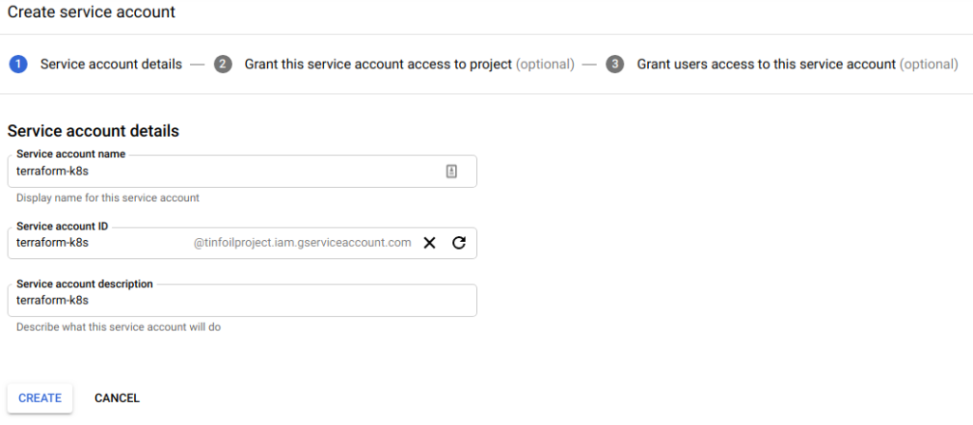The image size is (973, 425).
Task: Click the '(optional)' text after step 3
Action: [x=928, y=65]
